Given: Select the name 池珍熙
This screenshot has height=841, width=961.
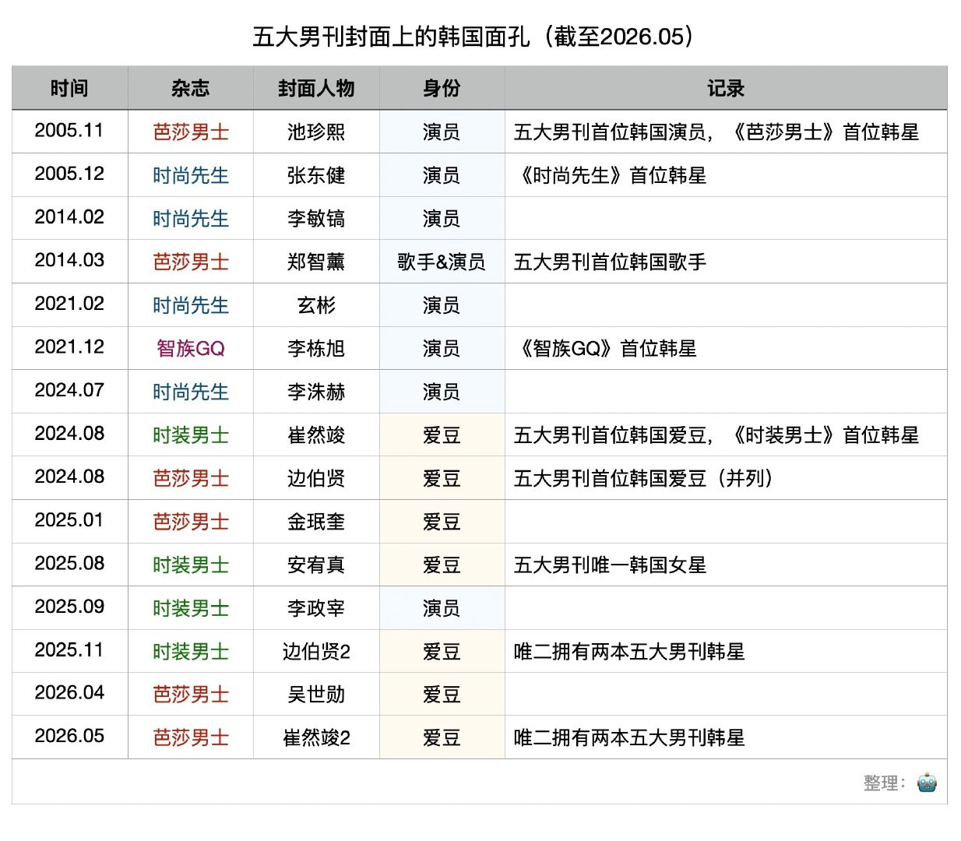Looking at the screenshot, I should 316,132.
